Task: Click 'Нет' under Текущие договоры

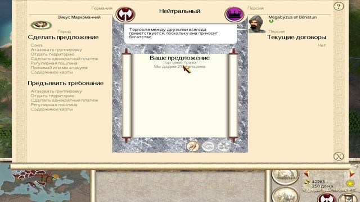Action: pos(322,45)
